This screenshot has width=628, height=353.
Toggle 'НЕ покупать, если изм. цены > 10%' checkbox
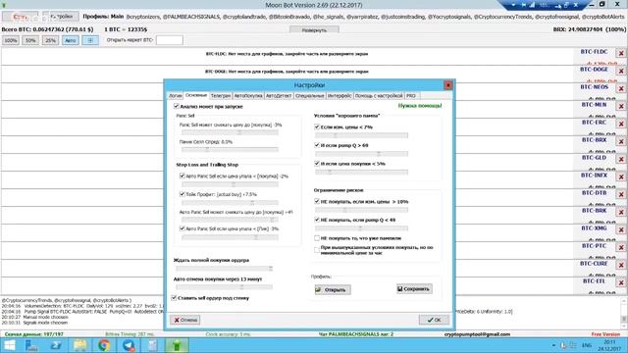[x=317, y=201]
